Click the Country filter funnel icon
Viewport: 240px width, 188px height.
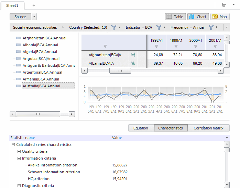pos(113,27)
